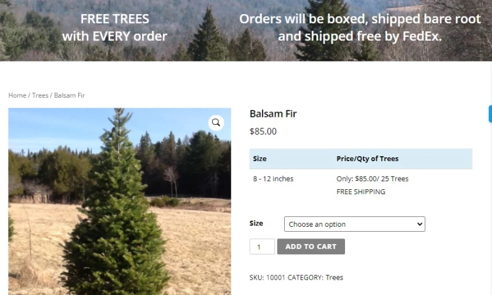The height and width of the screenshot is (295, 492).
Task: Click the $85.00 price text
Action: coord(263,131)
